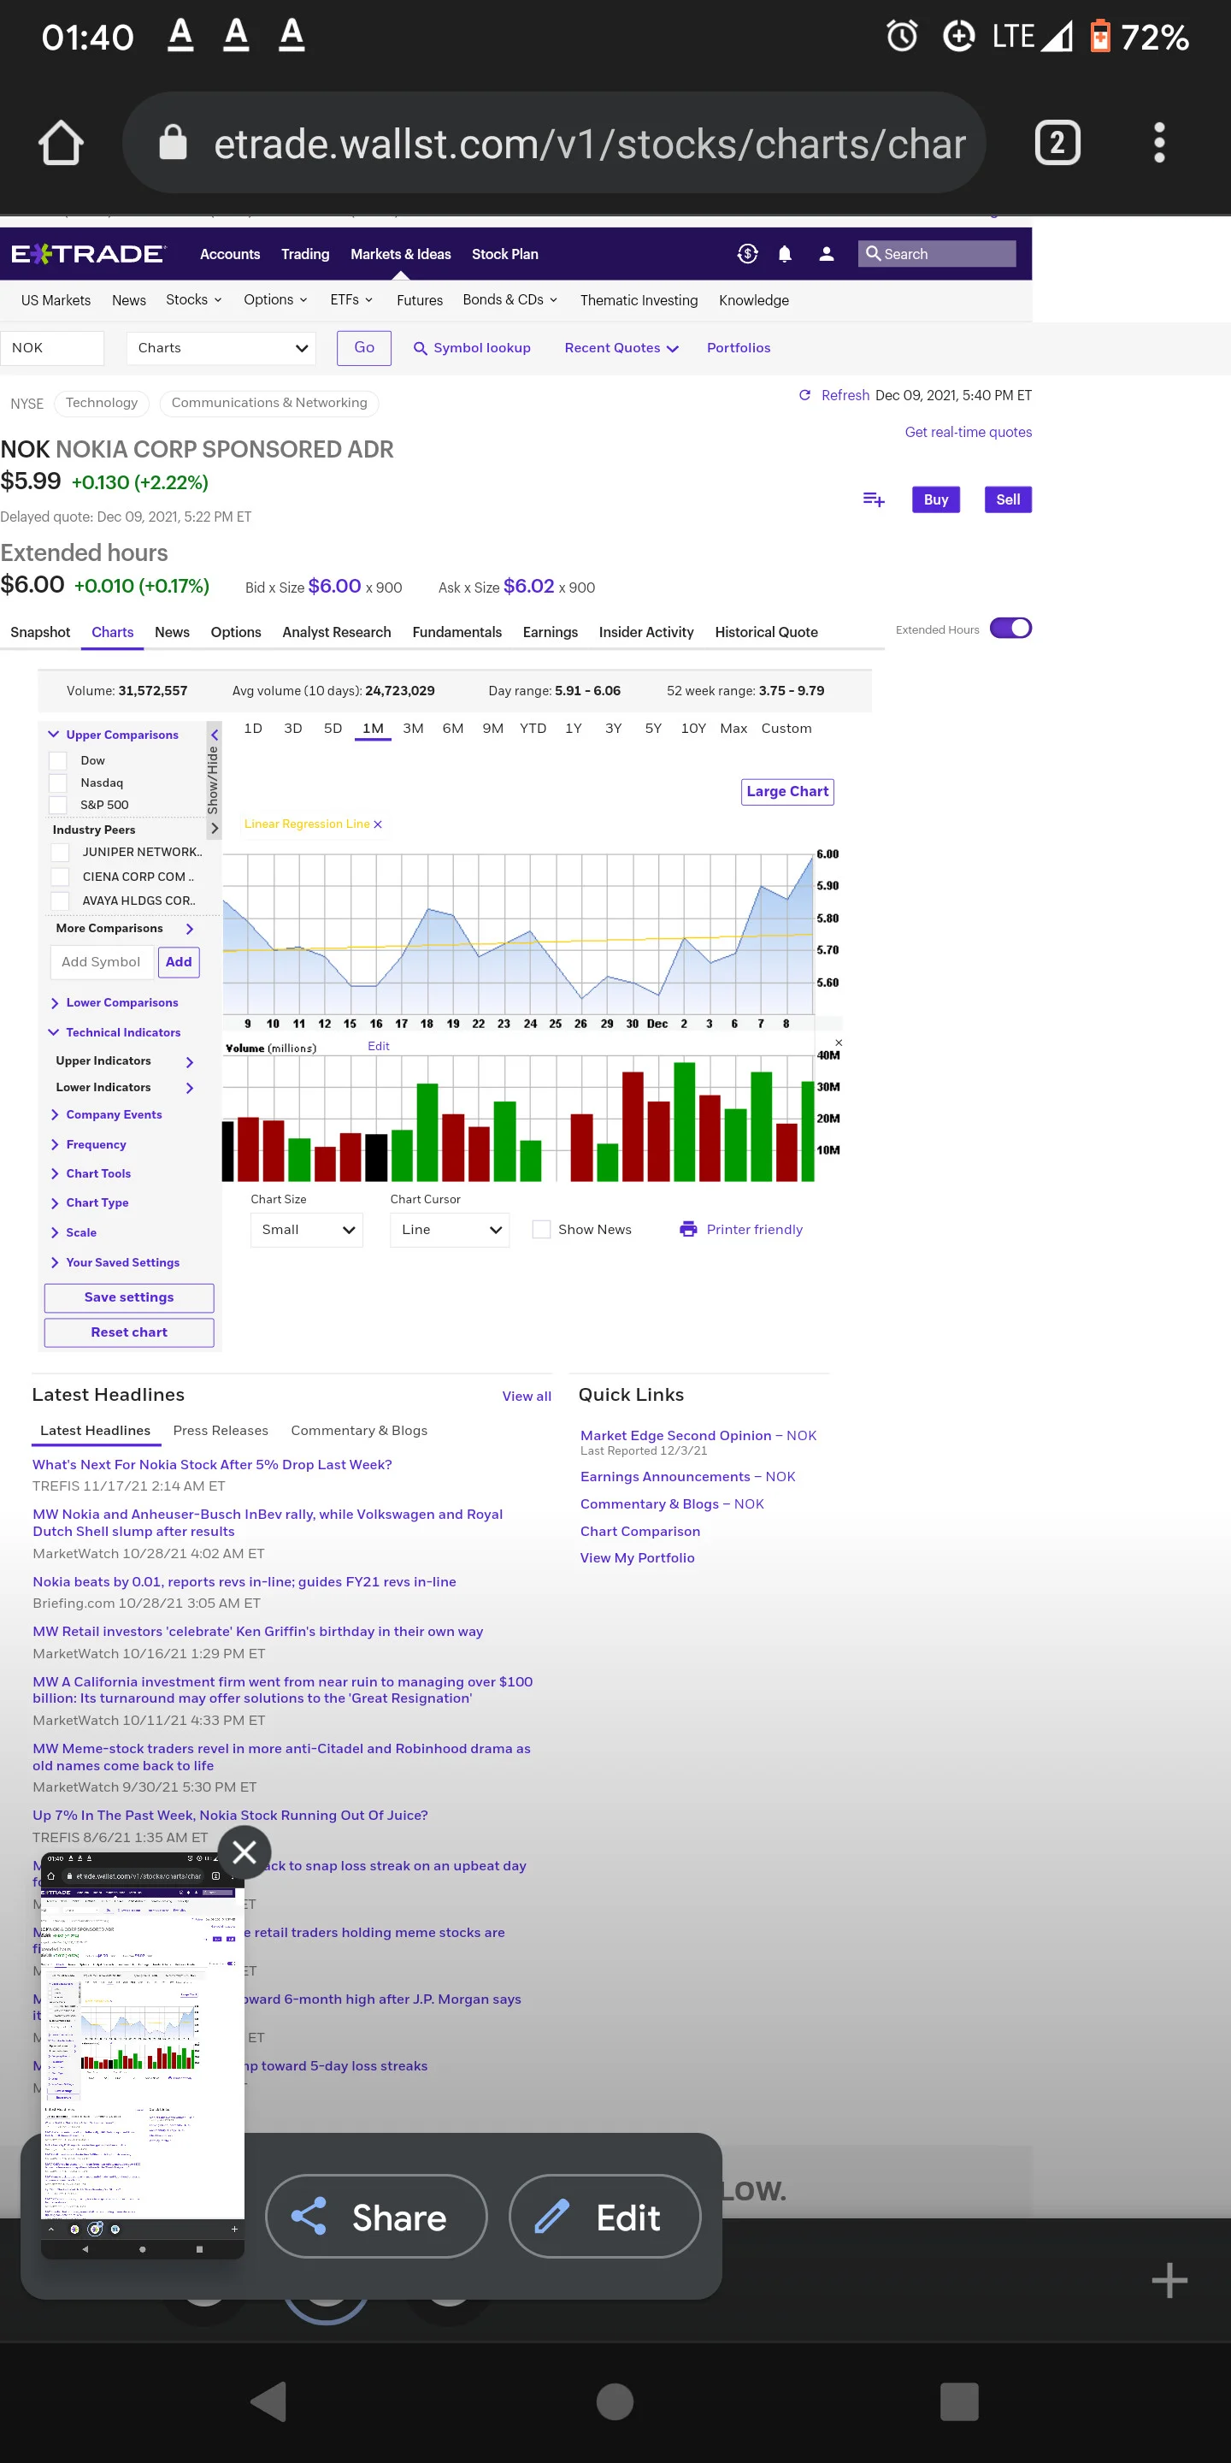Check the Nasdaq comparison box
The width and height of the screenshot is (1231, 2463).
(58, 783)
